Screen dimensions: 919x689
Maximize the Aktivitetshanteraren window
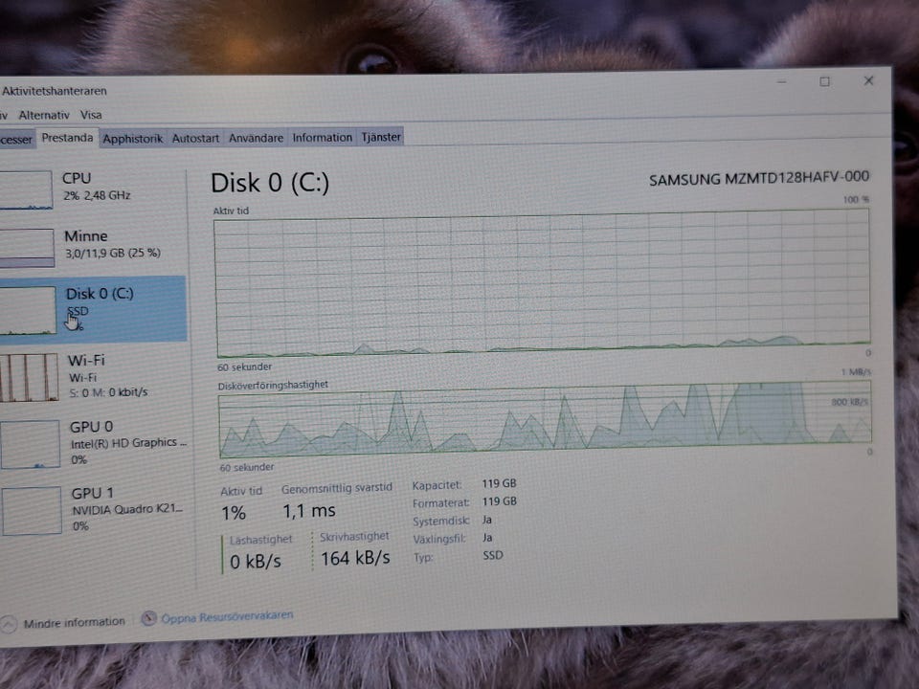pyautogui.click(x=824, y=81)
